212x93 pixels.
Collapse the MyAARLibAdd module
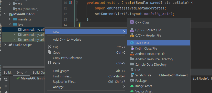(x=5, y=14)
